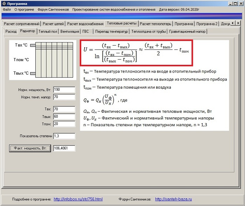Maximize the Программа window

coord(235,4)
